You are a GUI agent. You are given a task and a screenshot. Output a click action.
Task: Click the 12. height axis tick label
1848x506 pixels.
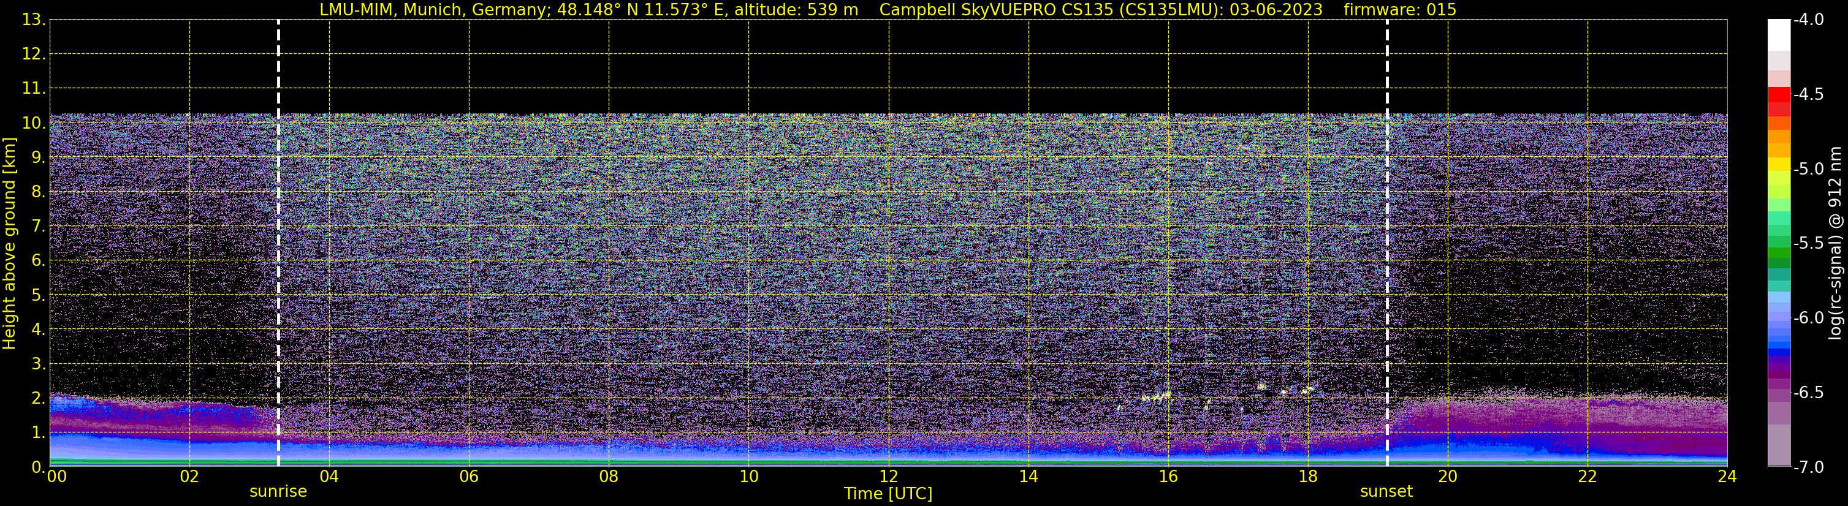(x=34, y=55)
